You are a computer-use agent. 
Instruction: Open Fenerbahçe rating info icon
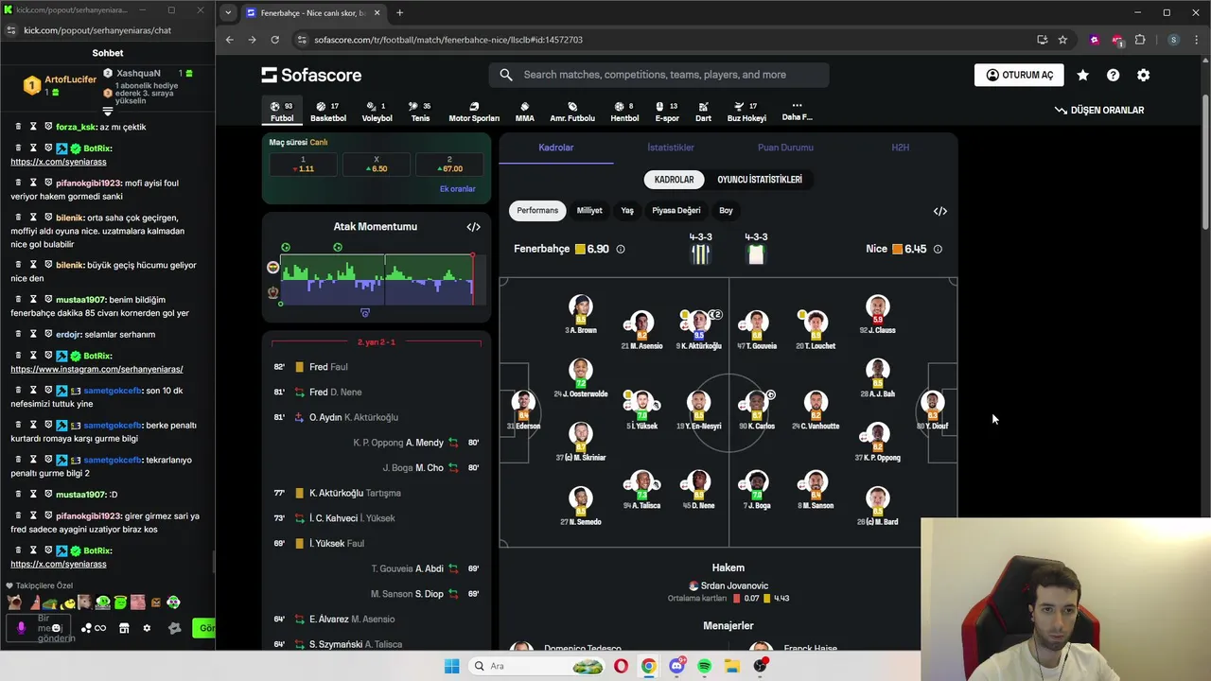tap(621, 249)
